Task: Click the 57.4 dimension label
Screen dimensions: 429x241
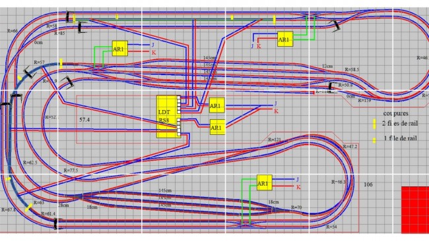Action: [84, 120]
